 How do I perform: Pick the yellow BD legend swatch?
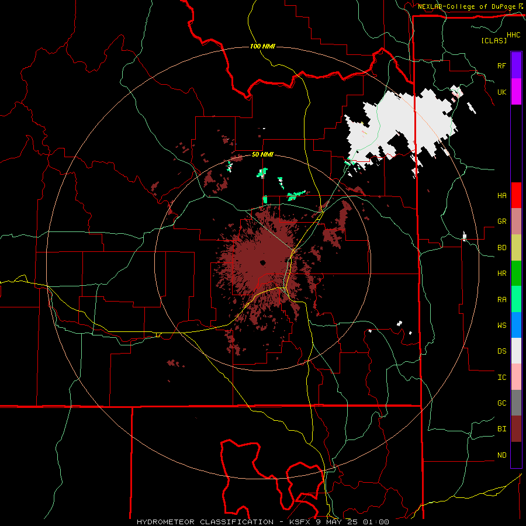[516, 247]
